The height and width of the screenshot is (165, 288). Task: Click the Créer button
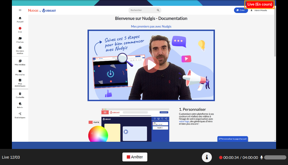pos(241,10)
